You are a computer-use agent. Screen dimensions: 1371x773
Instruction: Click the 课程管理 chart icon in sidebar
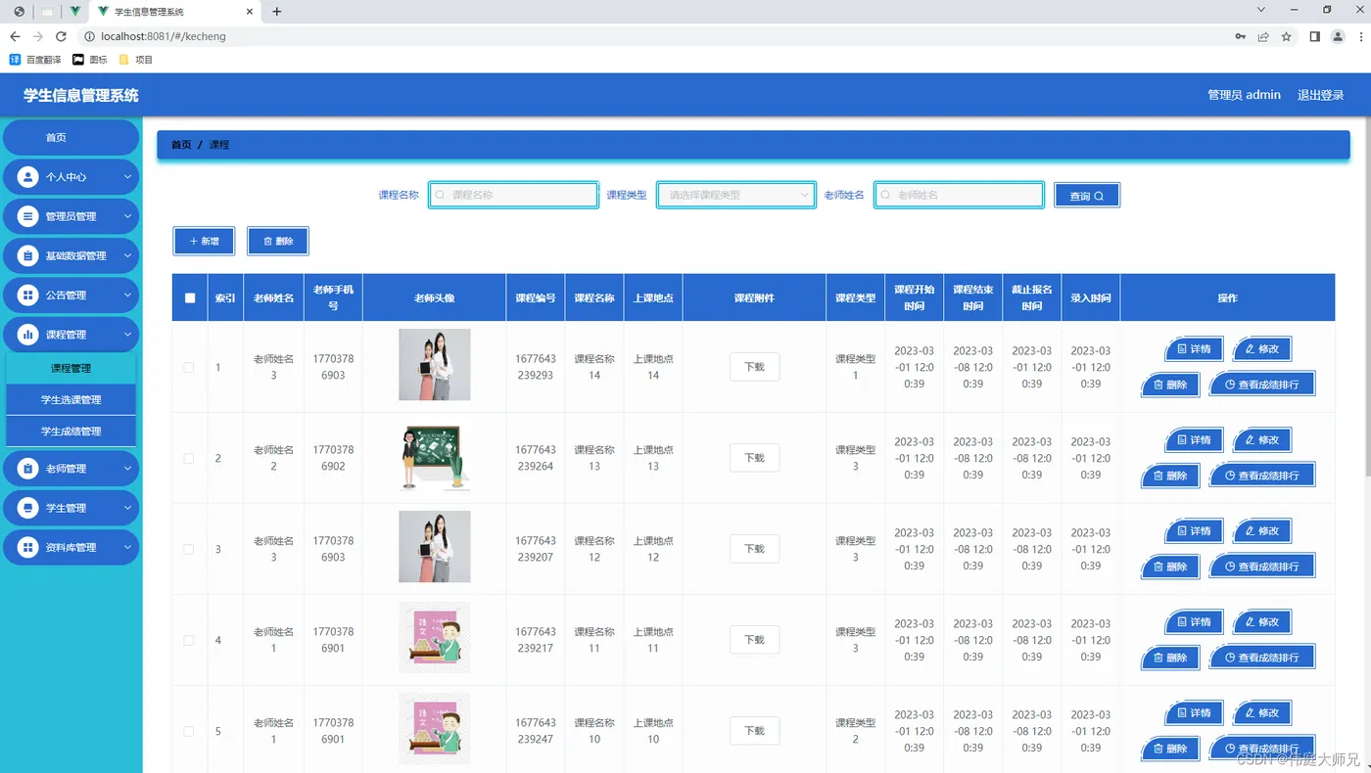click(27, 335)
